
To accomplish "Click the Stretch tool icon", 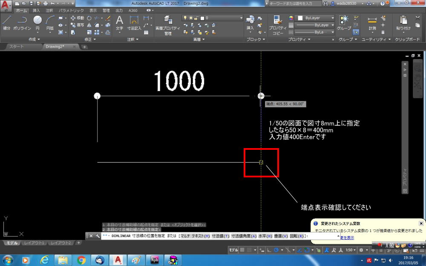I will (73, 32).
